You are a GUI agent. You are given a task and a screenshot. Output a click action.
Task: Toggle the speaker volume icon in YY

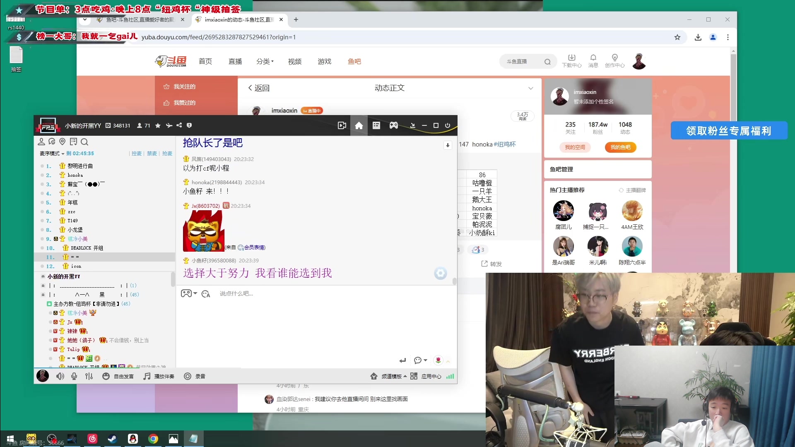pyautogui.click(x=60, y=376)
